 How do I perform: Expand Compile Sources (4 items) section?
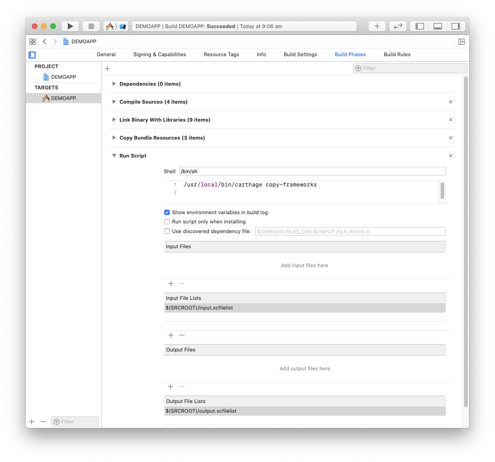tap(114, 102)
